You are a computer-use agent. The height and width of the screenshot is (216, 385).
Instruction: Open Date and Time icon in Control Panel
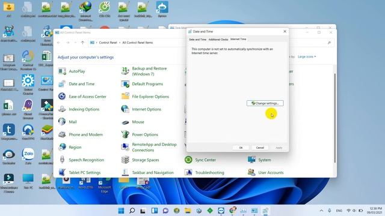(62, 84)
